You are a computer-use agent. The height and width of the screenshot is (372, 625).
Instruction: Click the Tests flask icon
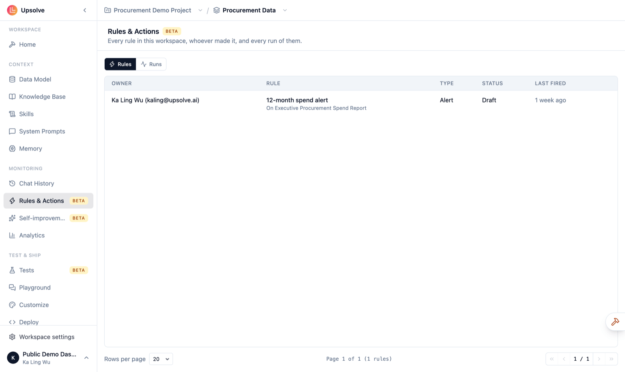coord(12,270)
